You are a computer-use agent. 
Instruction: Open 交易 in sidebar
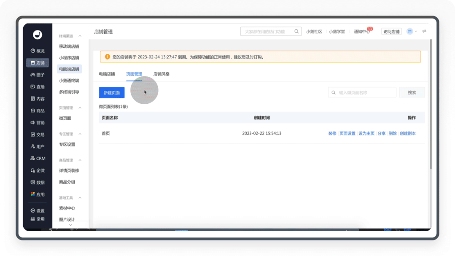[x=38, y=135]
